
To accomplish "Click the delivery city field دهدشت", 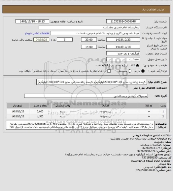I will pos(123,59).
